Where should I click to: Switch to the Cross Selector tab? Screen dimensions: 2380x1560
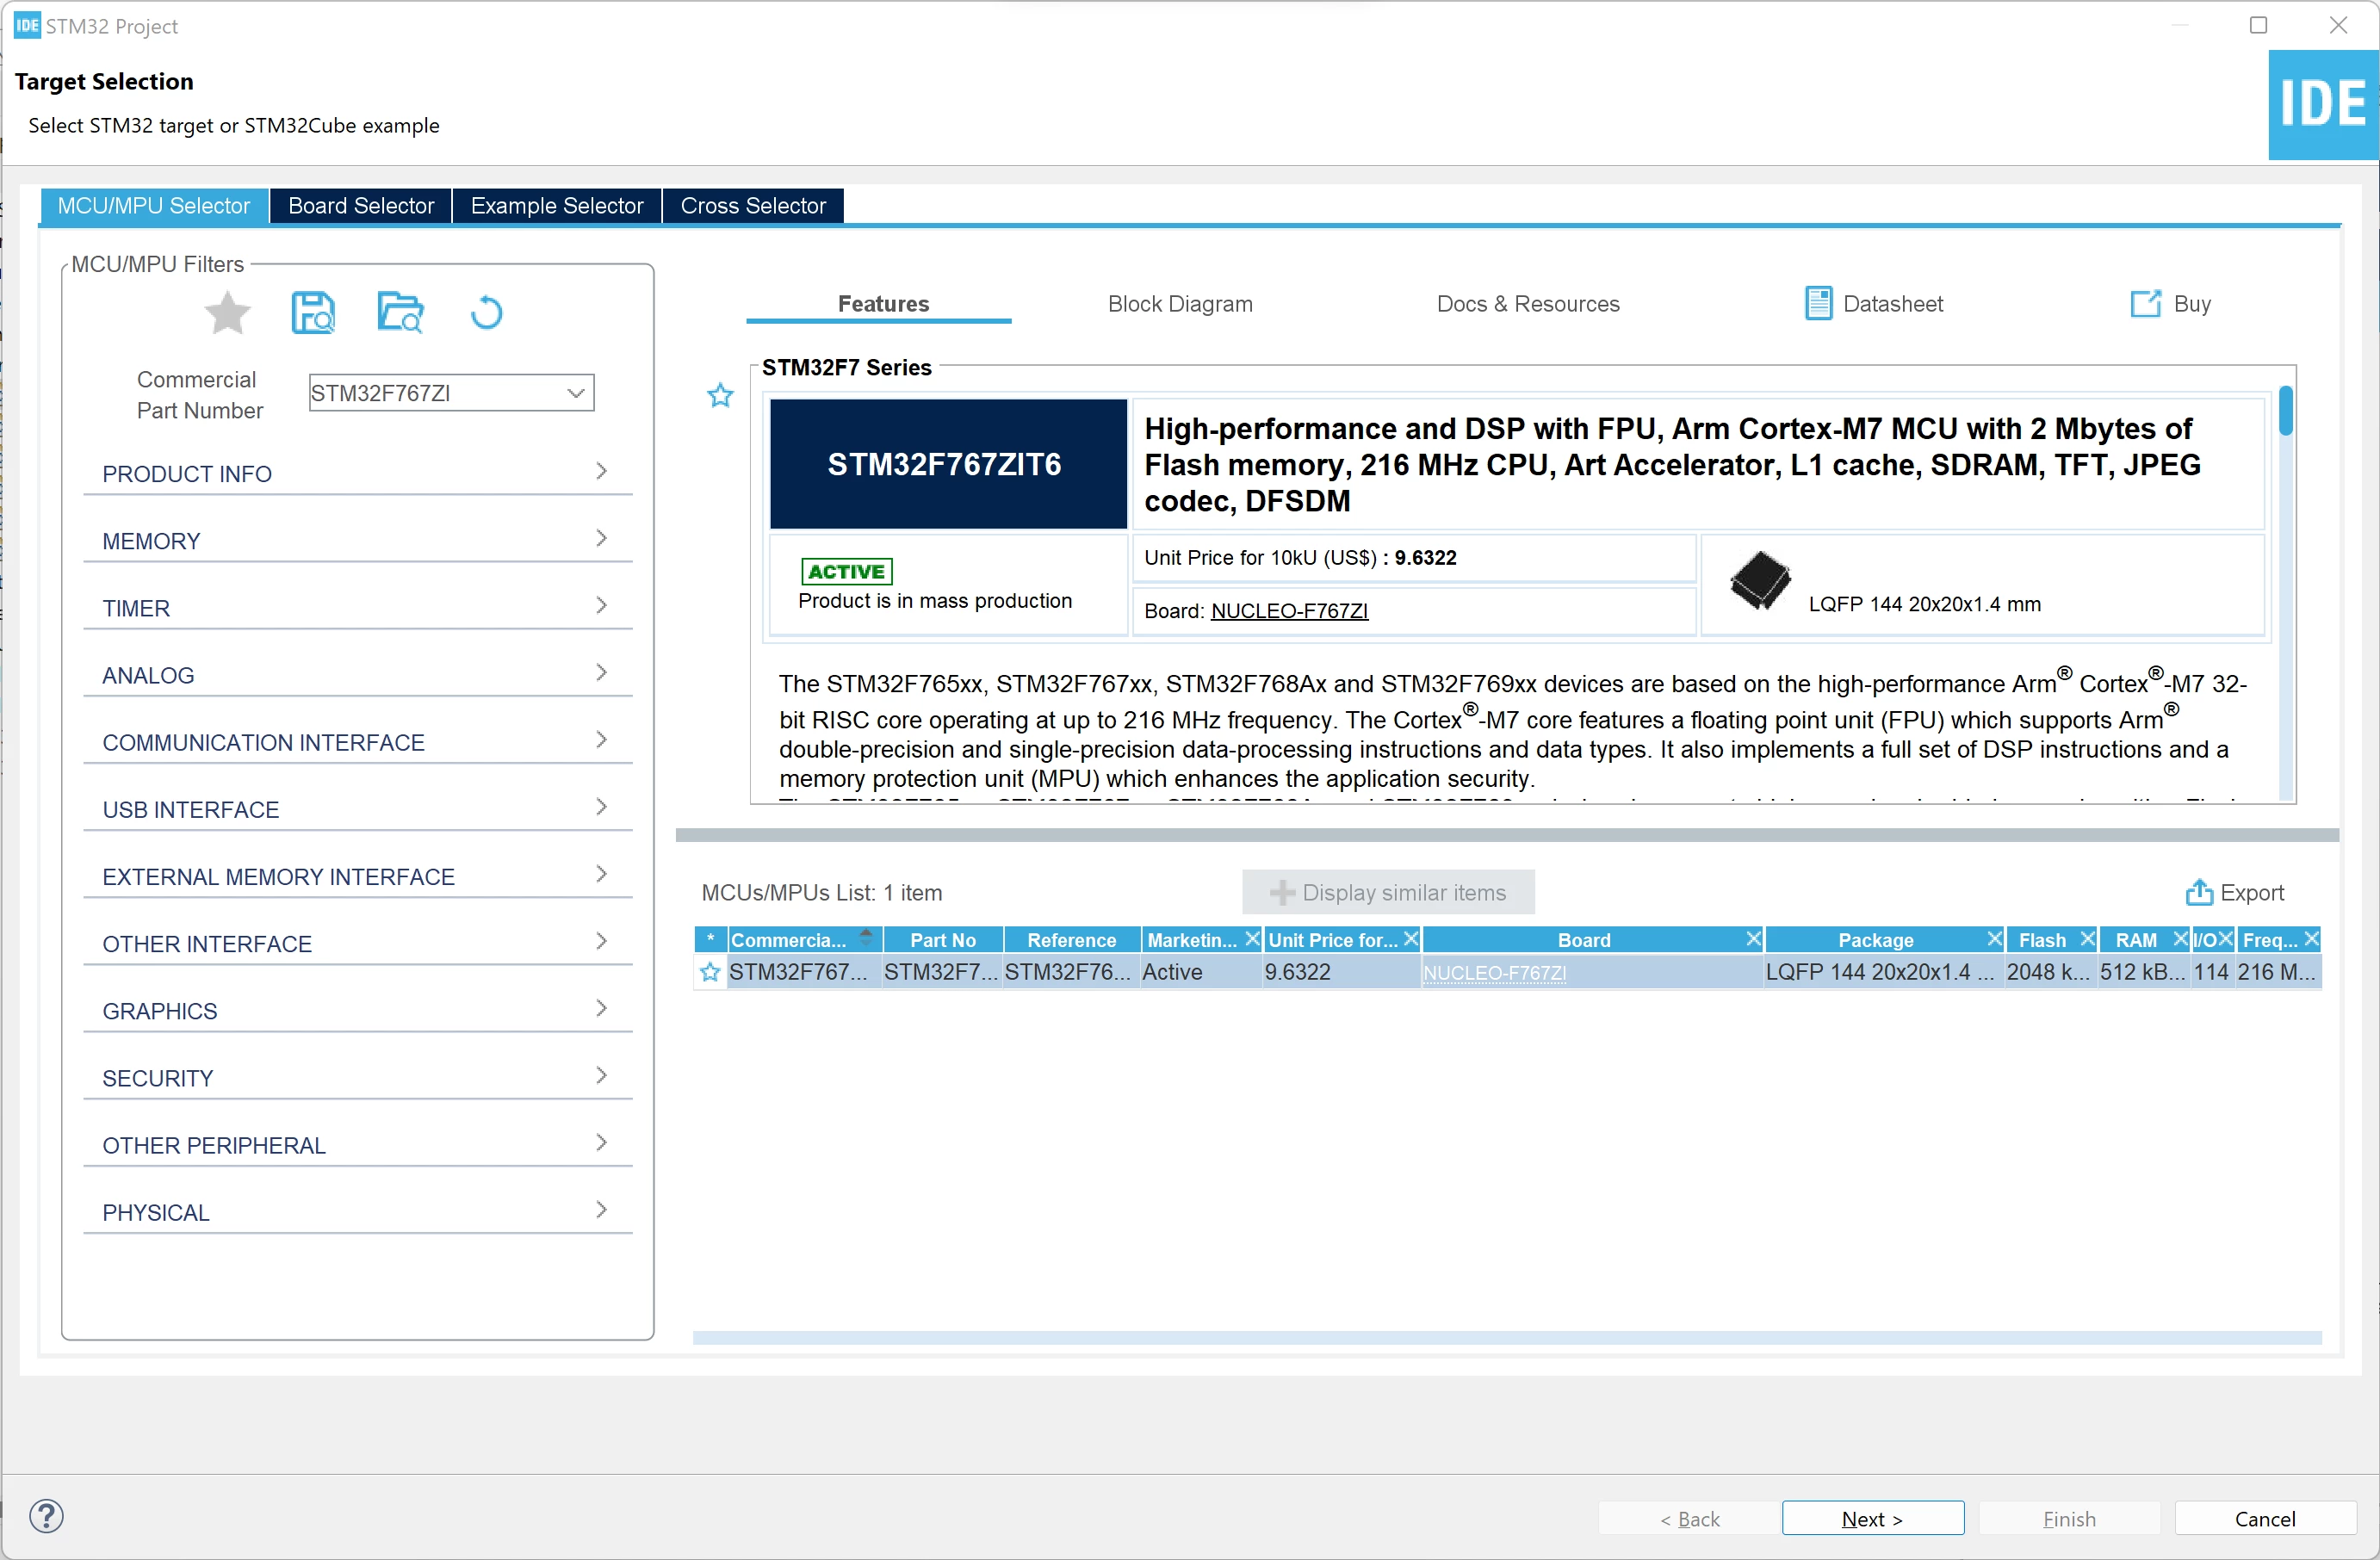(x=753, y=205)
